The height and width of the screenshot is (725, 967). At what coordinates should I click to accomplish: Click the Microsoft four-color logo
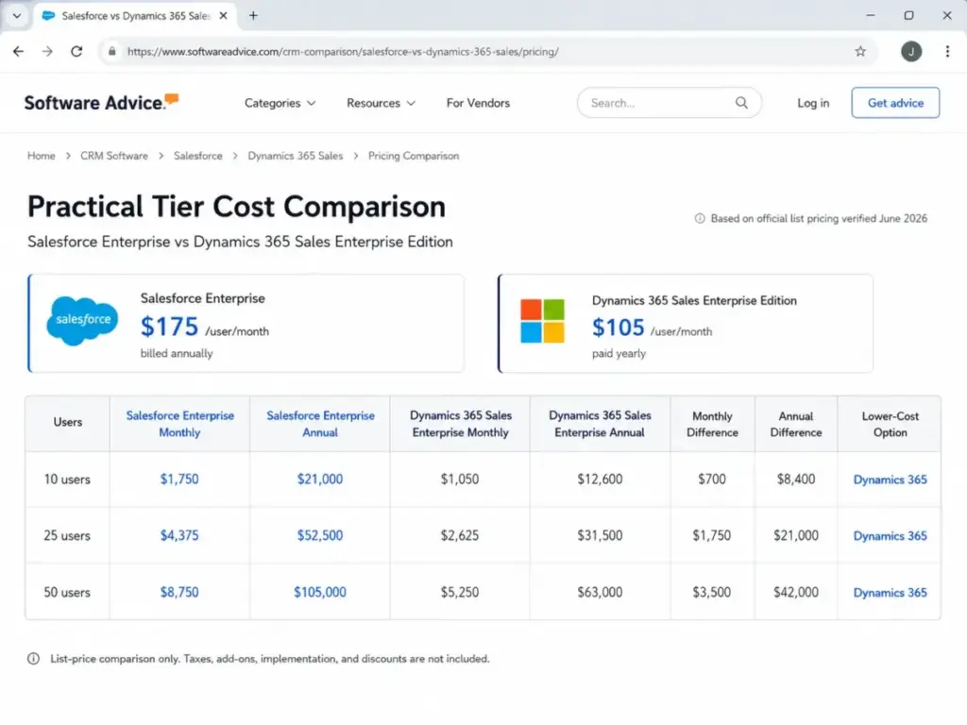(x=542, y=321)
